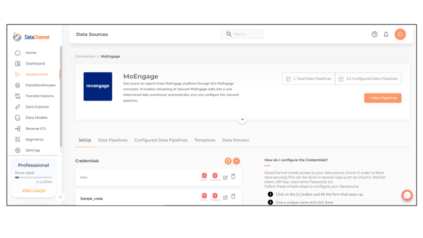
Task: Click 'How do I configure the Credentials?' heading
Action: (296, 160)
